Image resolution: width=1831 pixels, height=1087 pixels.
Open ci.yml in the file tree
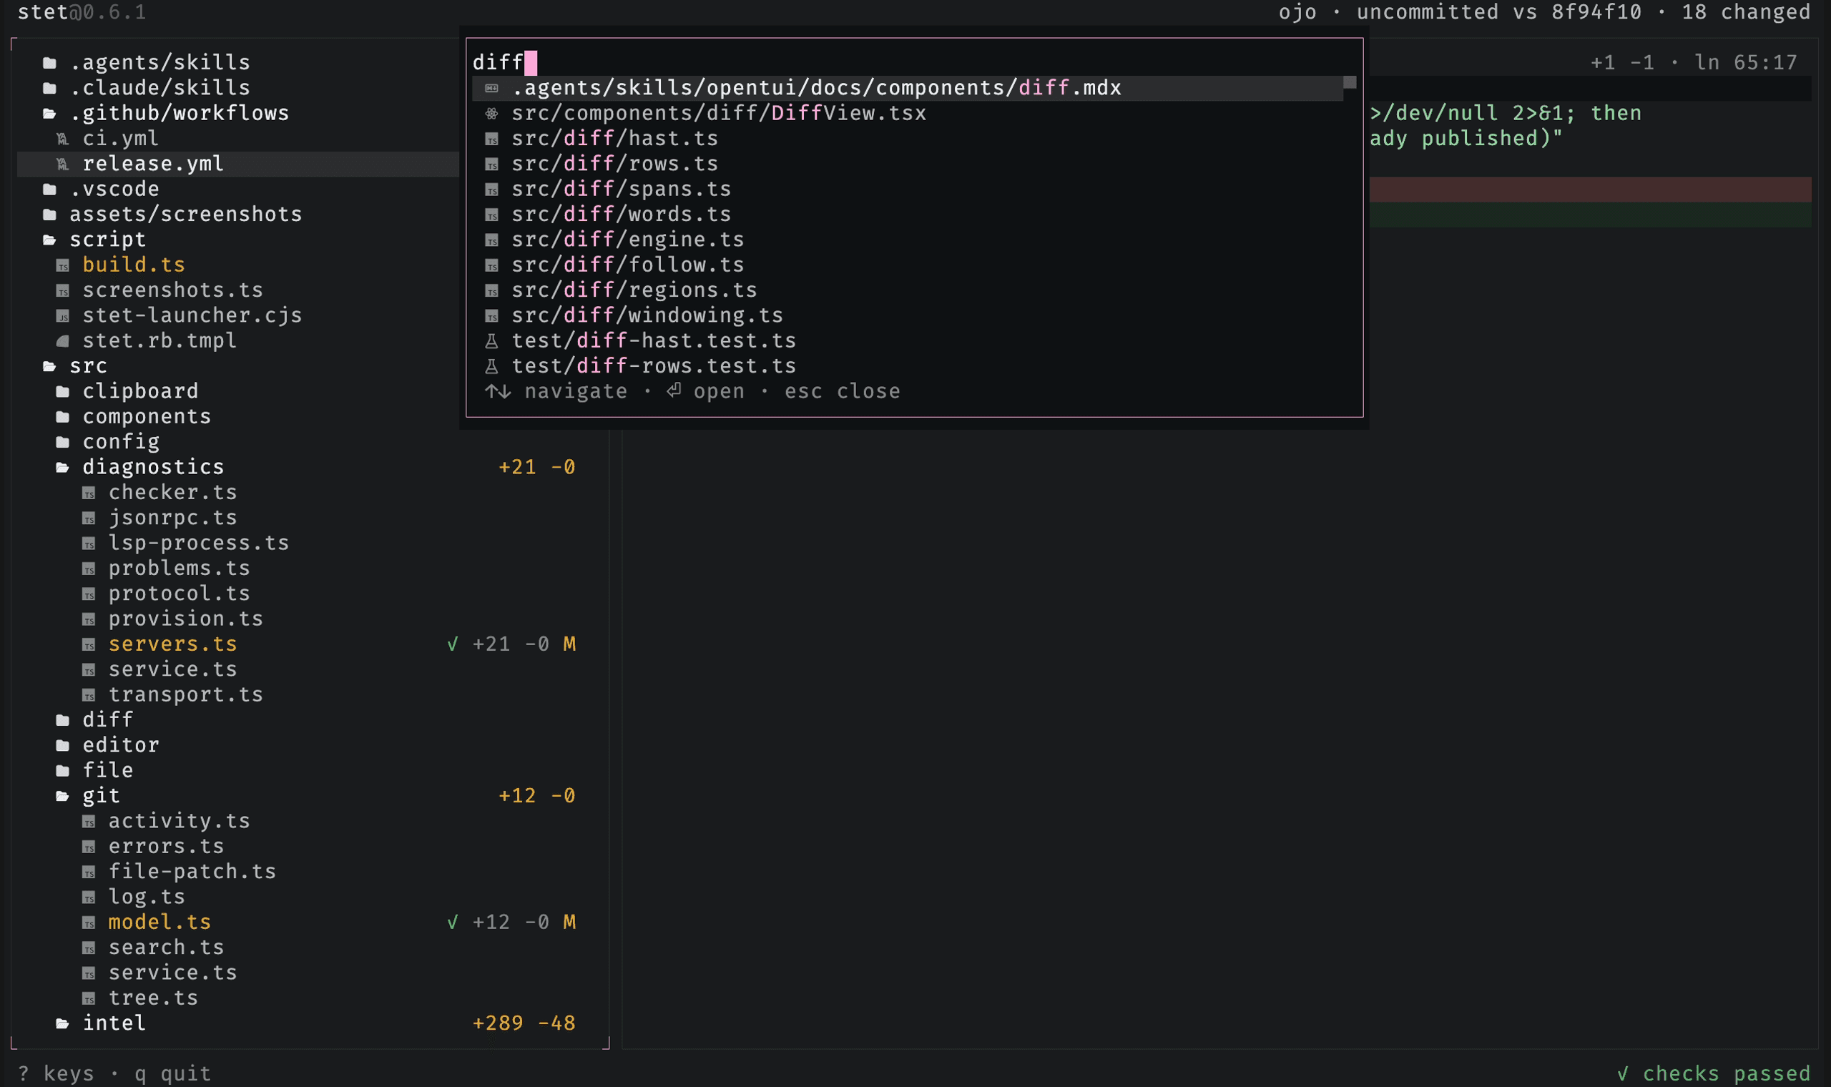[121, 139]
